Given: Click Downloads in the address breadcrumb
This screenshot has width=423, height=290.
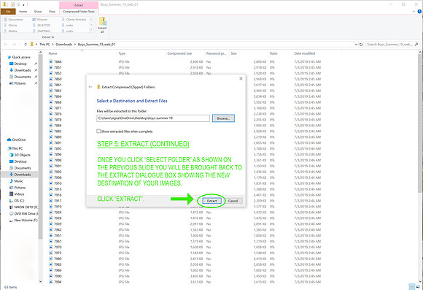Looking at the screenshot, I should coord(64,45).
